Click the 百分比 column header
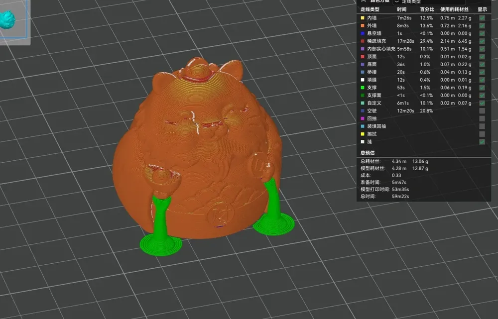Screen dimensions: 498x319 pos(427,9)
